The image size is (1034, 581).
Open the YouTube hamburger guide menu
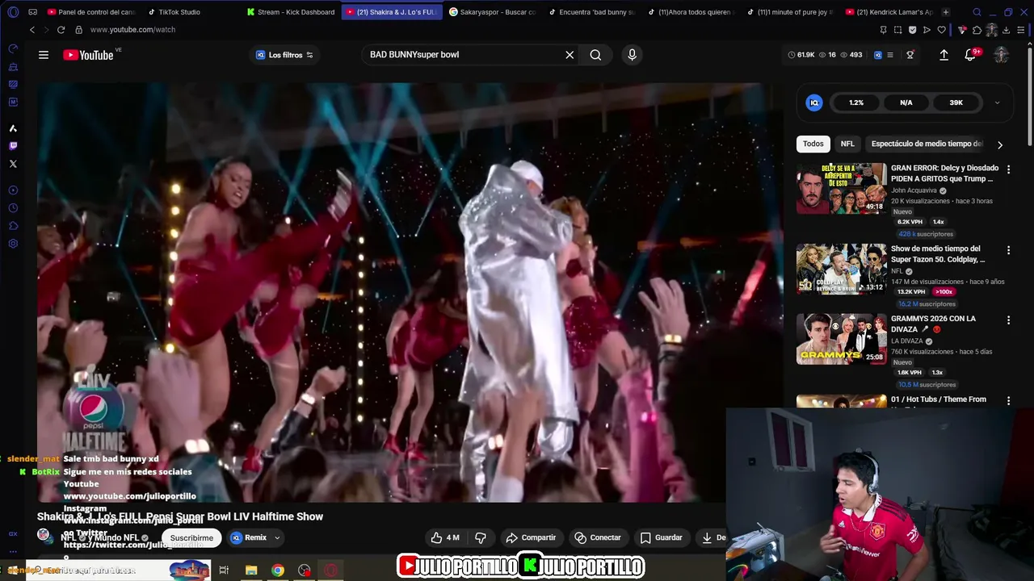[x=44, y=55]
